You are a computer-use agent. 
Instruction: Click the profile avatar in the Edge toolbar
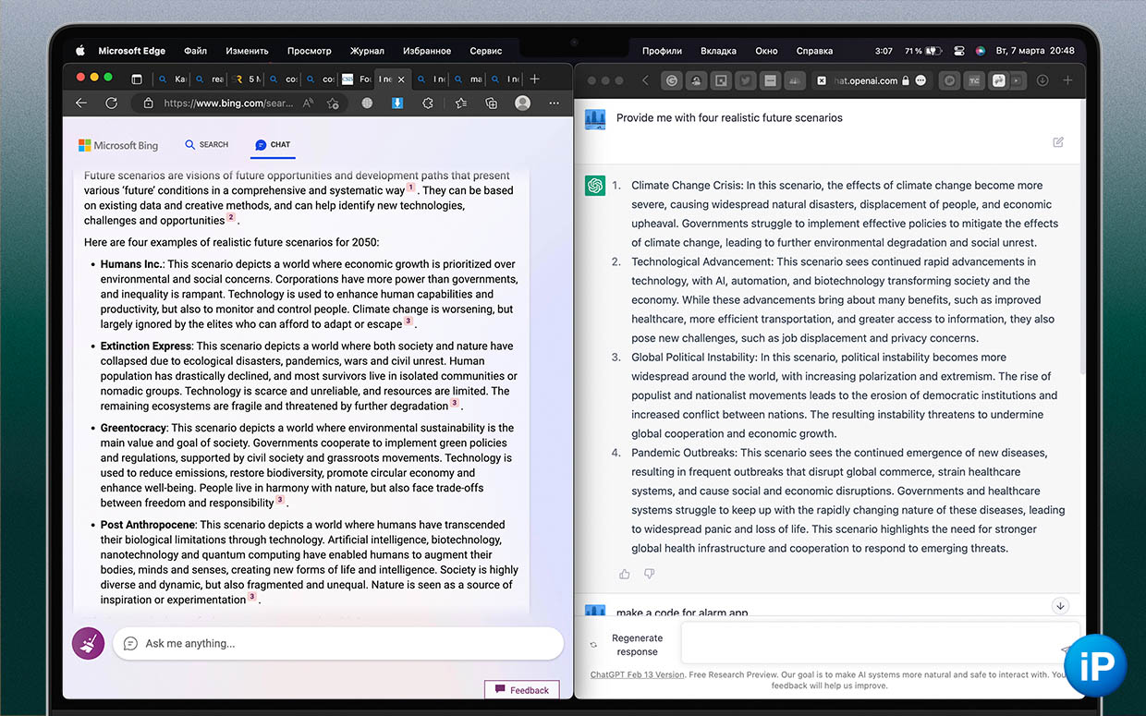522,103
